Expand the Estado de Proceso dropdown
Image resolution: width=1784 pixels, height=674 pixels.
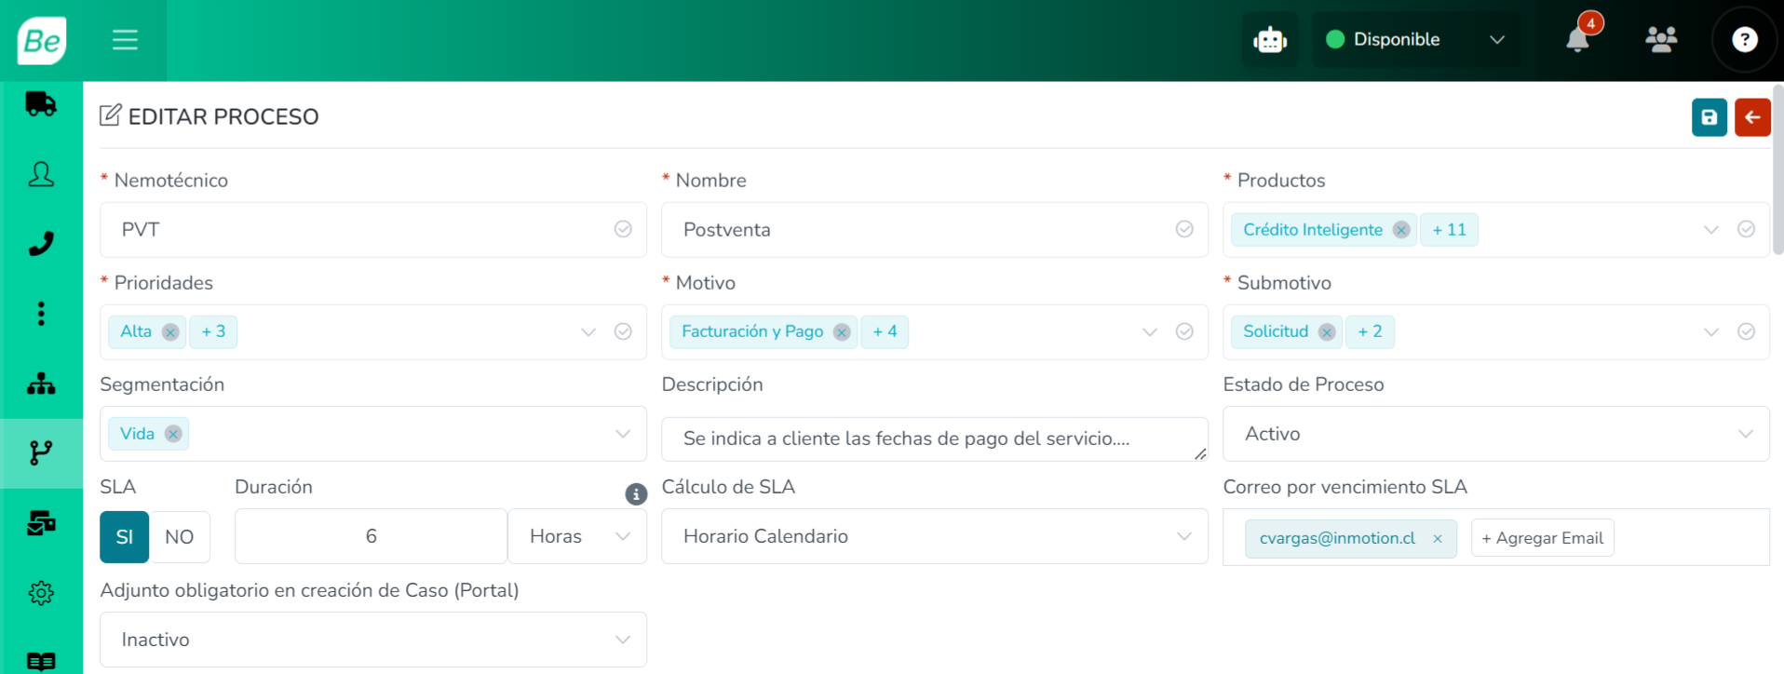click(x=1494, y=434)
